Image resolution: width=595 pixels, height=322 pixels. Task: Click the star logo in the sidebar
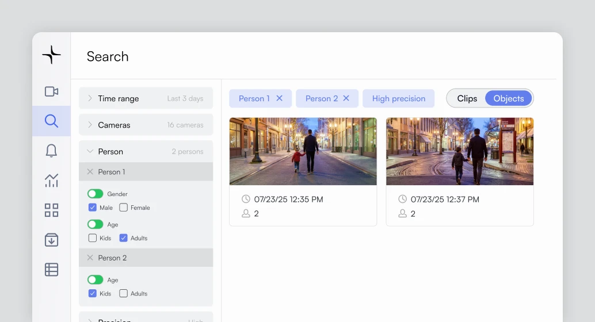(51, 55)
